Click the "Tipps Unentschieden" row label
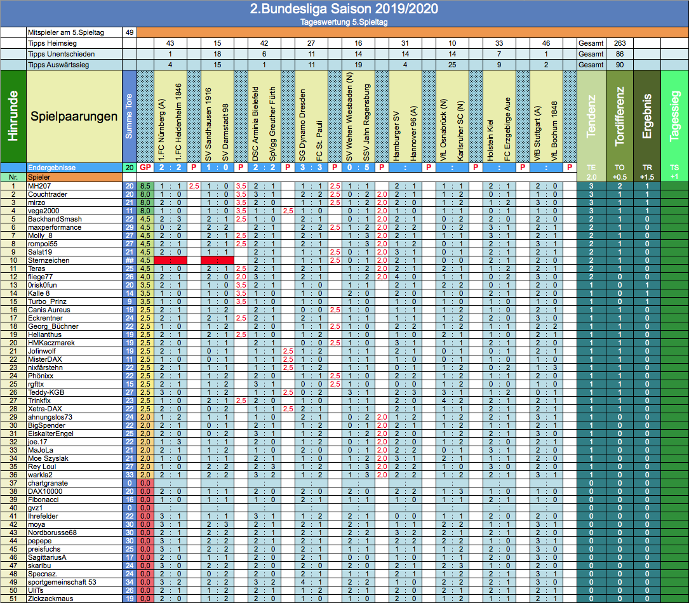Viewport: 689px width, 603px height. pyautogui.click(x=61, y=54)
